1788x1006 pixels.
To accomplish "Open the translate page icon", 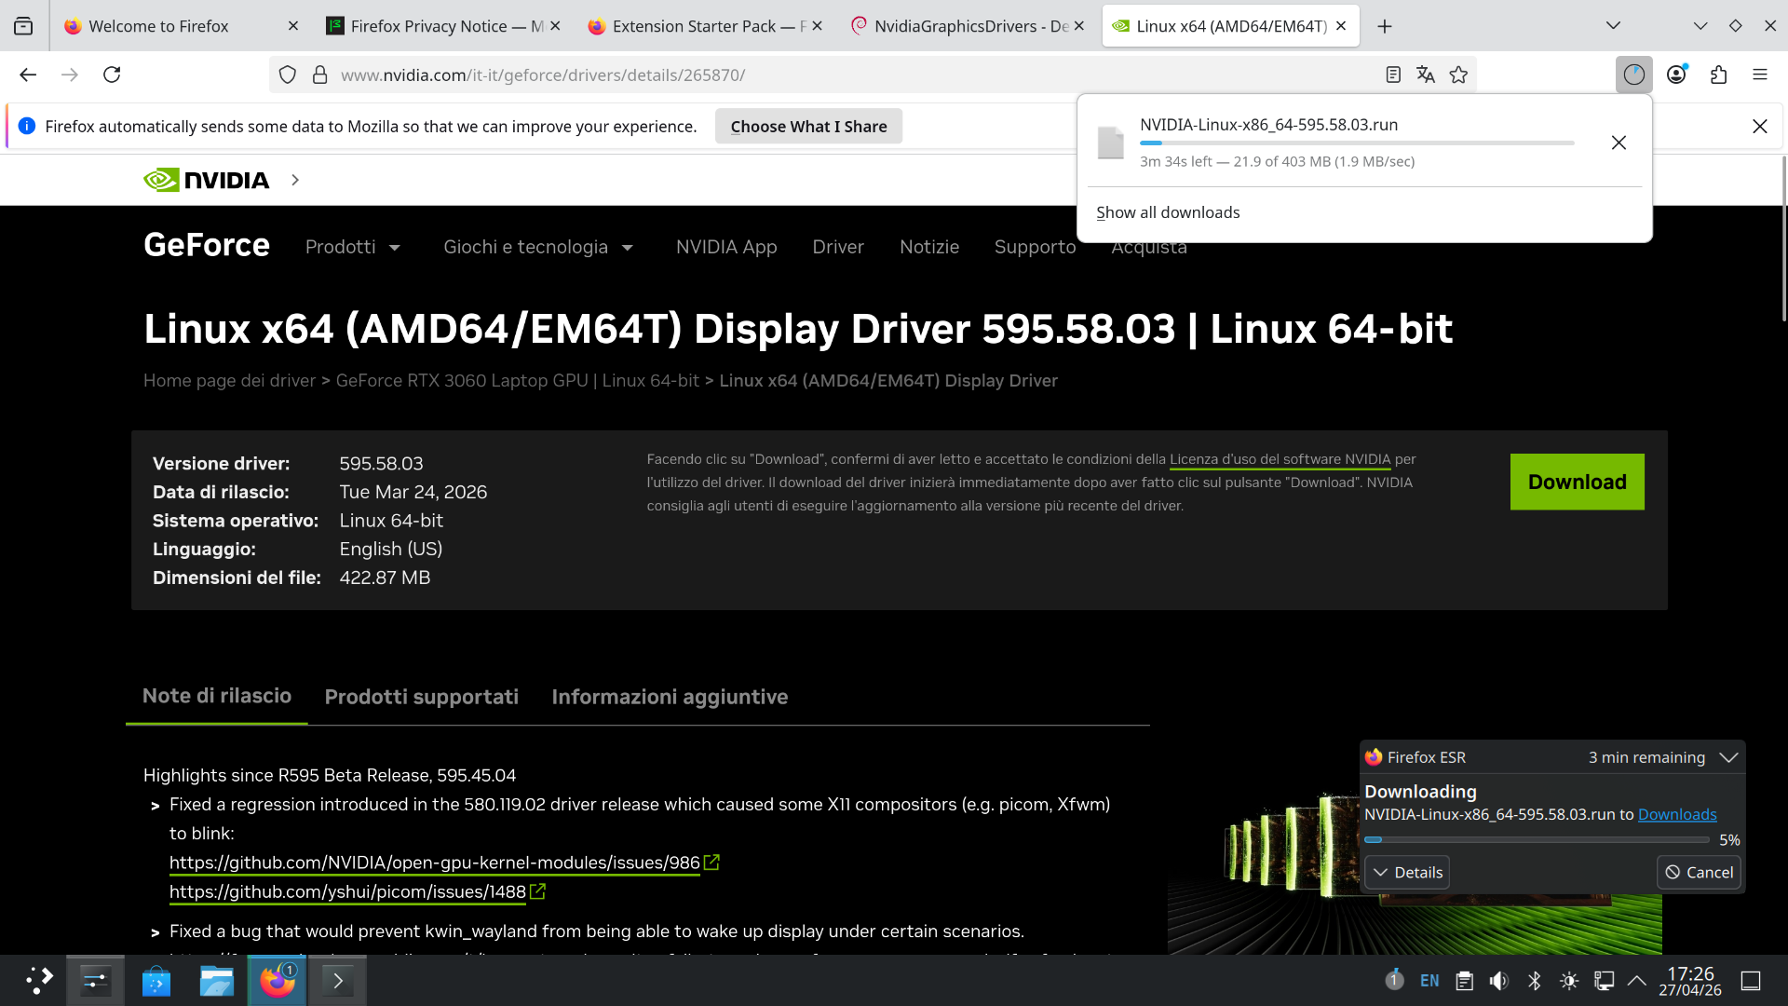I will pyautogui.click(x=1426, y=75).
